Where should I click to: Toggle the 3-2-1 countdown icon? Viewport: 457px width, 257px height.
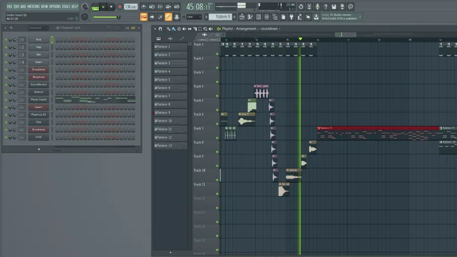point(160,7)
